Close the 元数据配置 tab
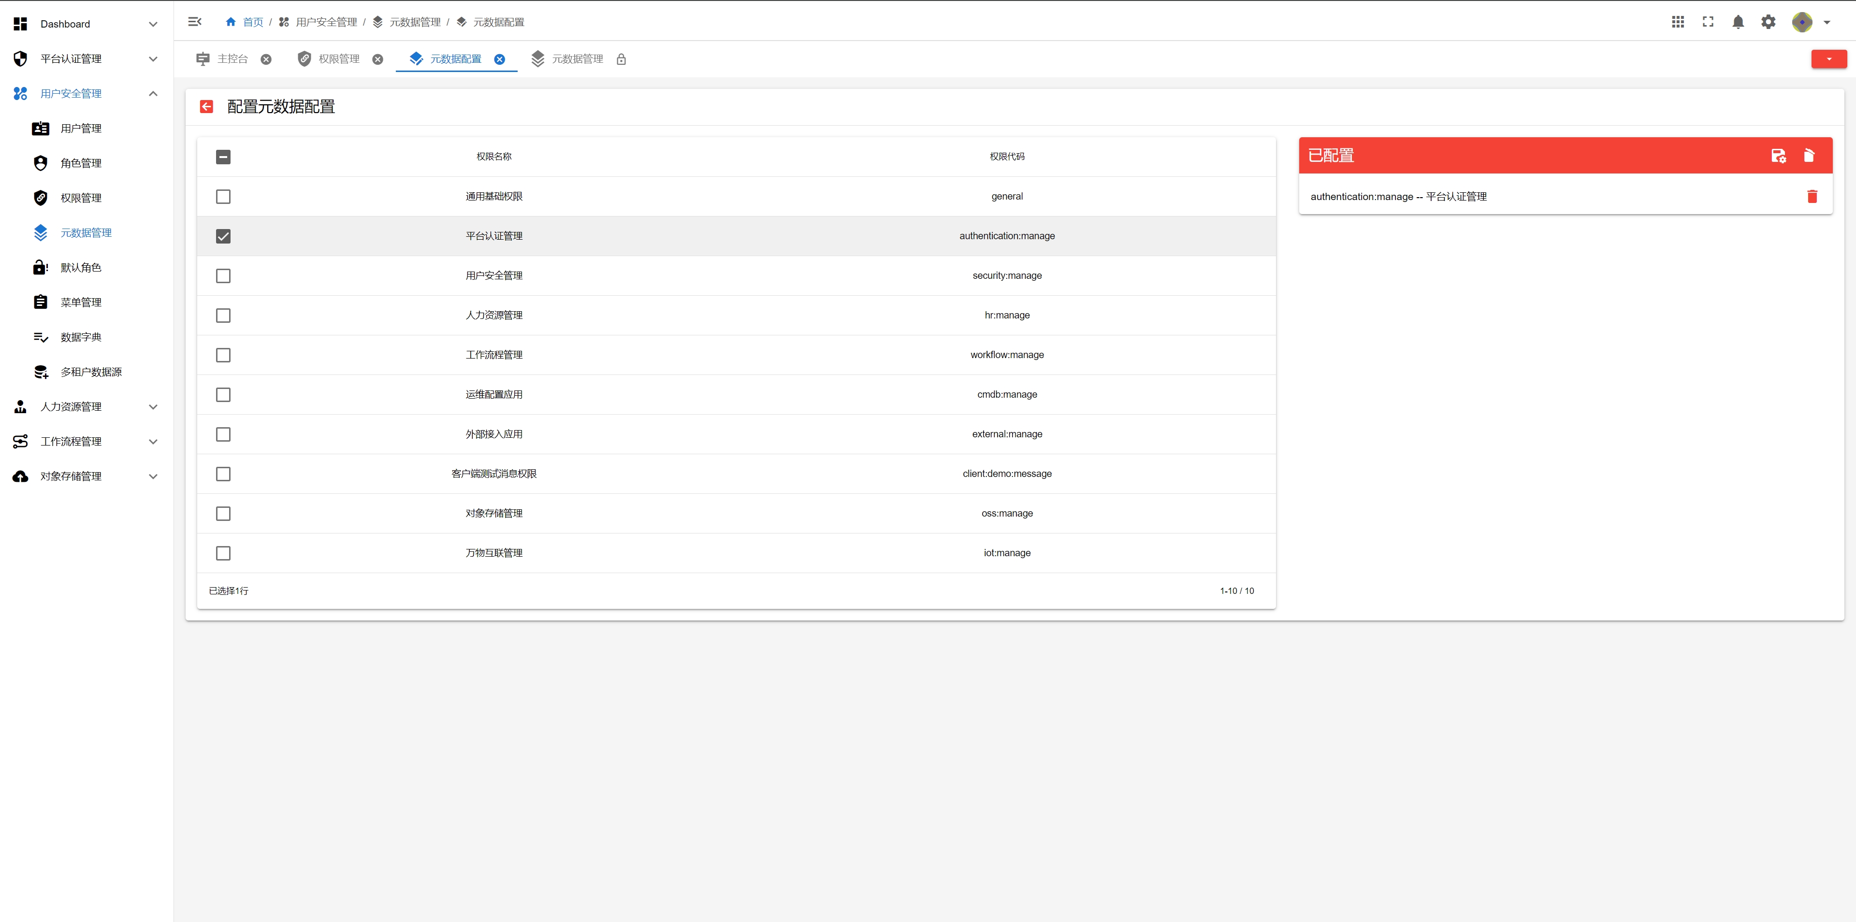 (x=499, y=59)
